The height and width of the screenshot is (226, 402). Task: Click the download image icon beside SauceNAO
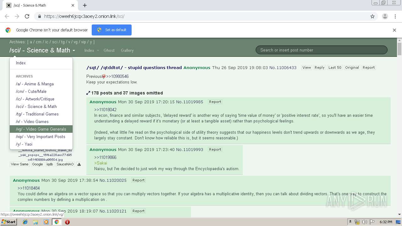point(79,164)
